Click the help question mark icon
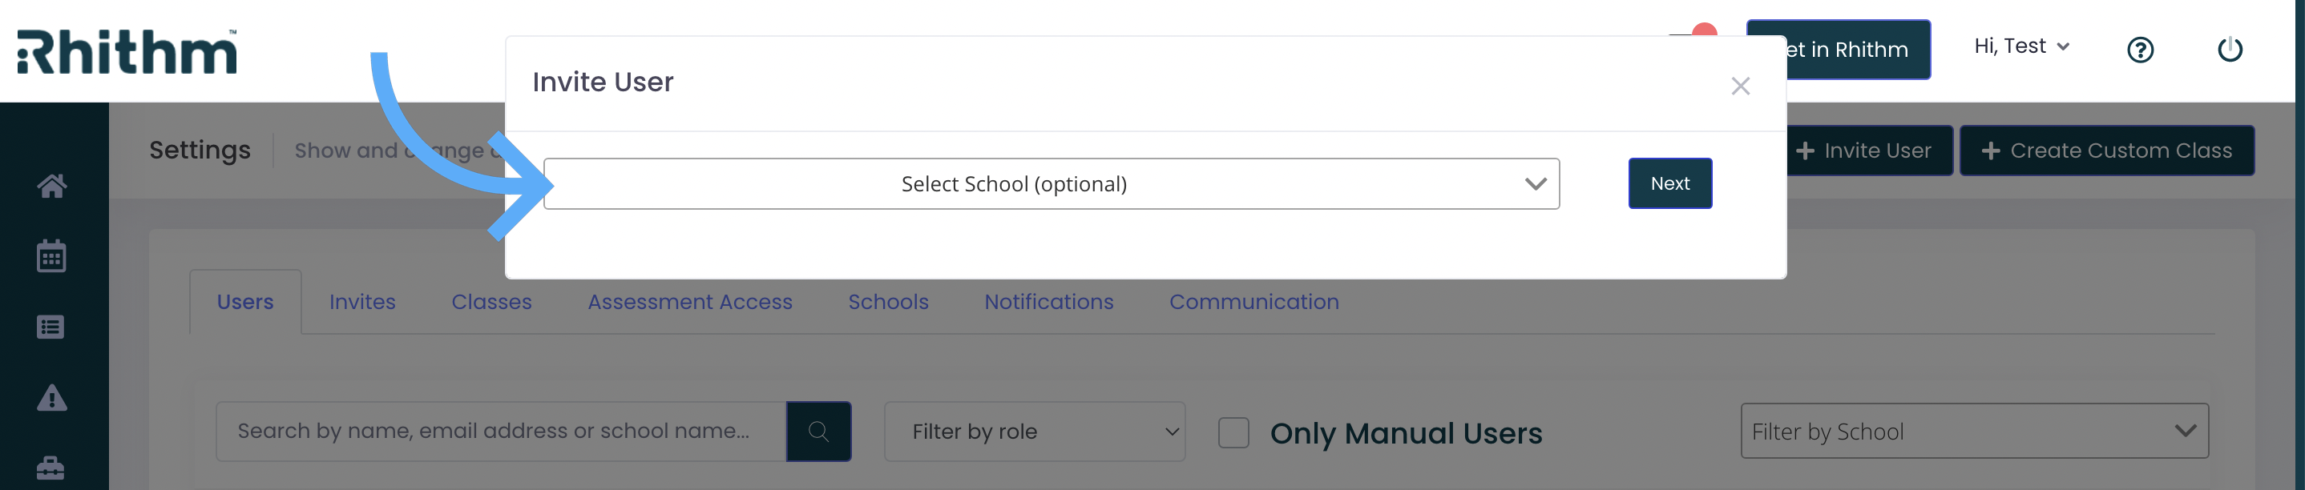Viewport: 2305px width, 490px height. 2139,49
